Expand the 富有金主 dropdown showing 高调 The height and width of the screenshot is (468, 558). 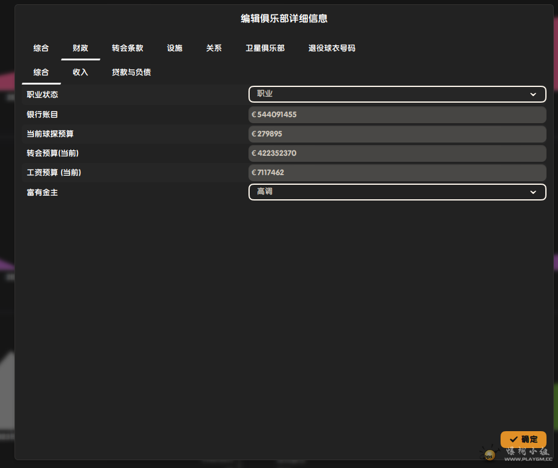[x=397, y=192]
